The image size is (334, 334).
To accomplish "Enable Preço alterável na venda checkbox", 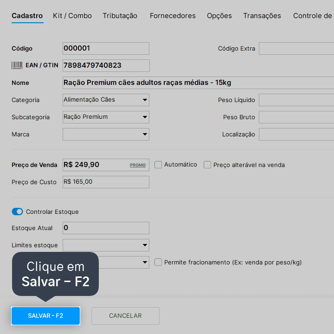I will (x=207, y=165).
